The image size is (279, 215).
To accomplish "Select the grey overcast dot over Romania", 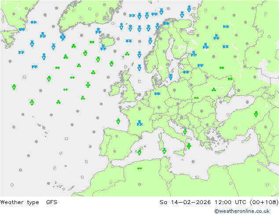I will coord(202,111).
